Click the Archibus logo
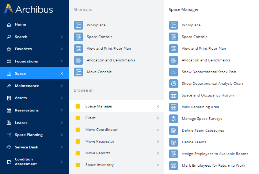The height and width of the screenshot is (174, 259). click(x=28, y=9)
